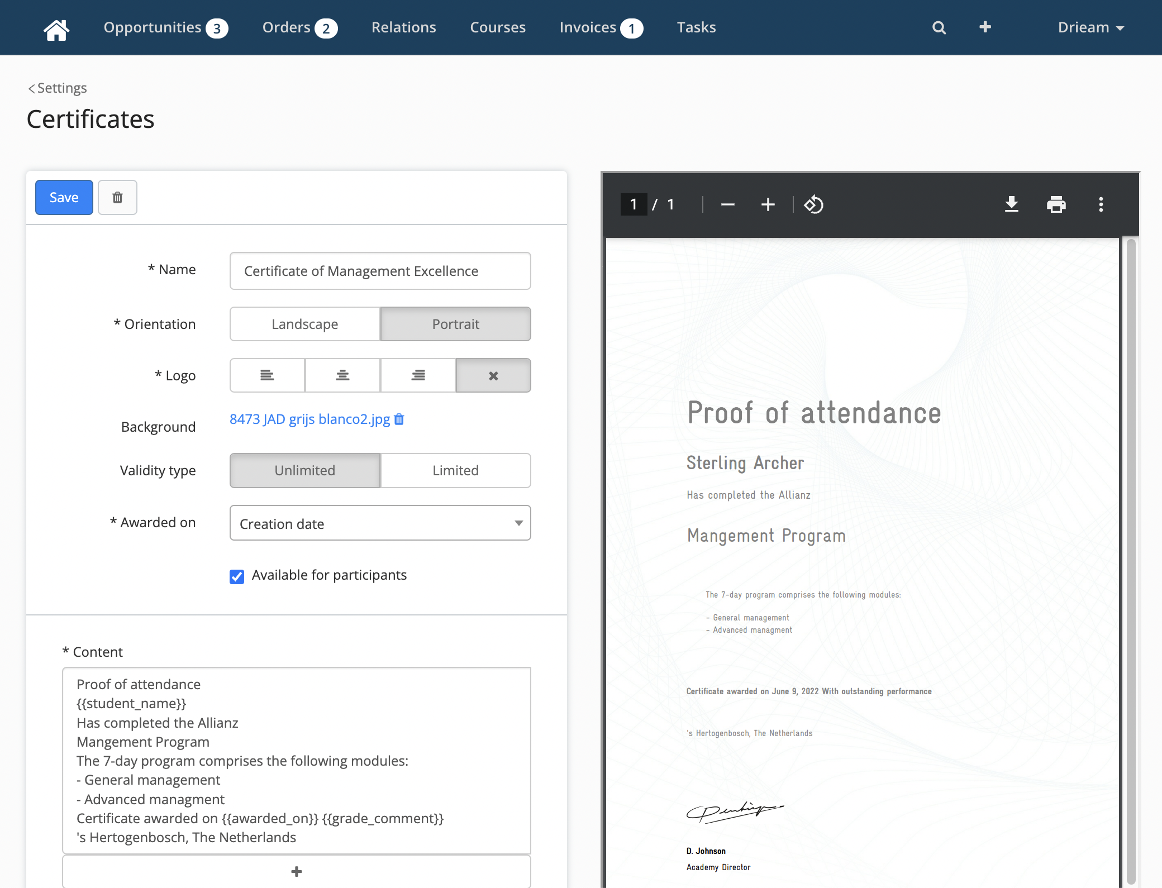The height and width of the screenshot is (888, 1162).
Task: Go to Courses
Action: click(x=498, y=27)
